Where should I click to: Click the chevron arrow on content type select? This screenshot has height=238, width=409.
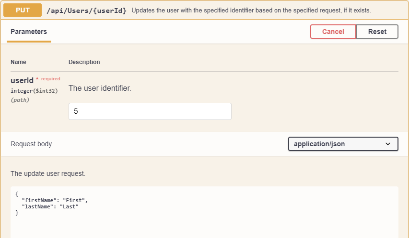[388, 144]
